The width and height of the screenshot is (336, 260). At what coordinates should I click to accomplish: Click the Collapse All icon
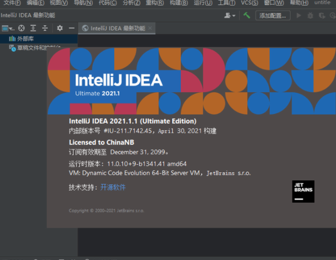pos(45,28)
